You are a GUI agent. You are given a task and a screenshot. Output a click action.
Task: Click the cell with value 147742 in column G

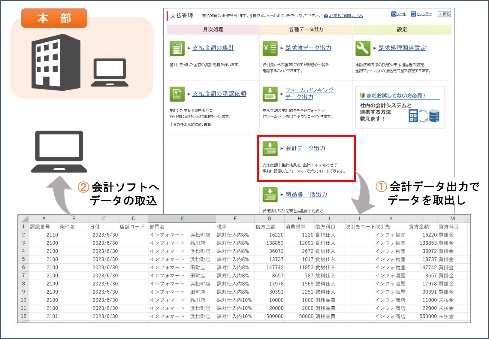pyautogui.click(x=270, y=267)
